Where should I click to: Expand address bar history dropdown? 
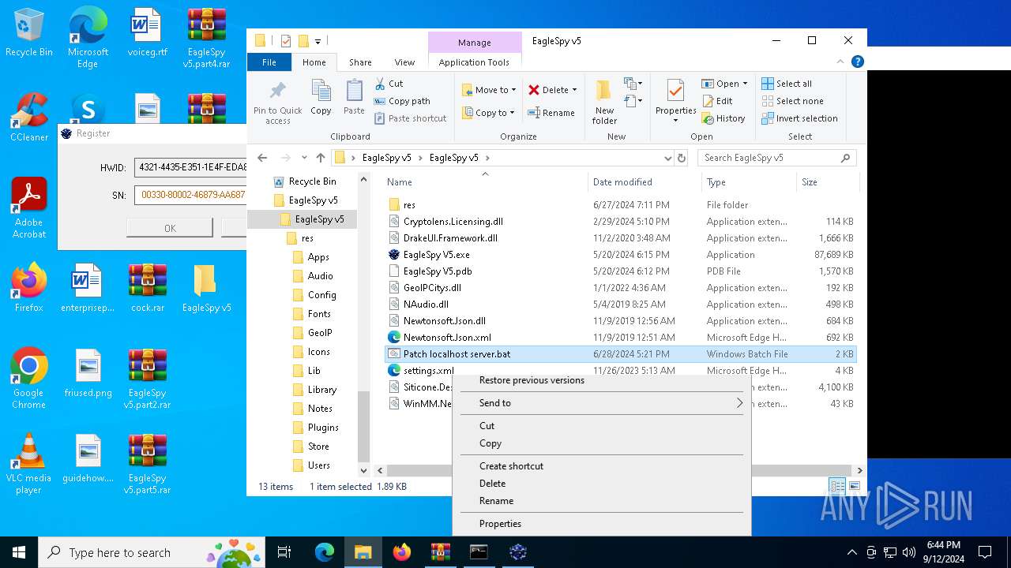[668, 158]
